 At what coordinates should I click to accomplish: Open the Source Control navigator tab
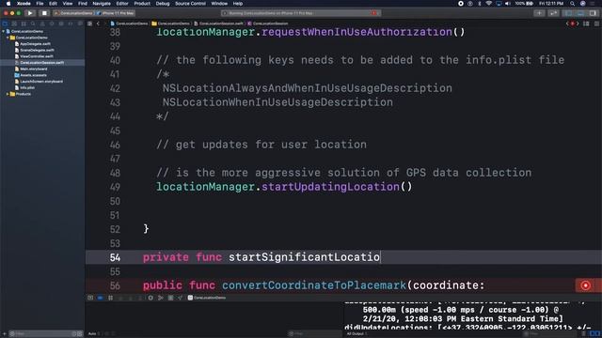pyautogui.click(x=14, y=23)
